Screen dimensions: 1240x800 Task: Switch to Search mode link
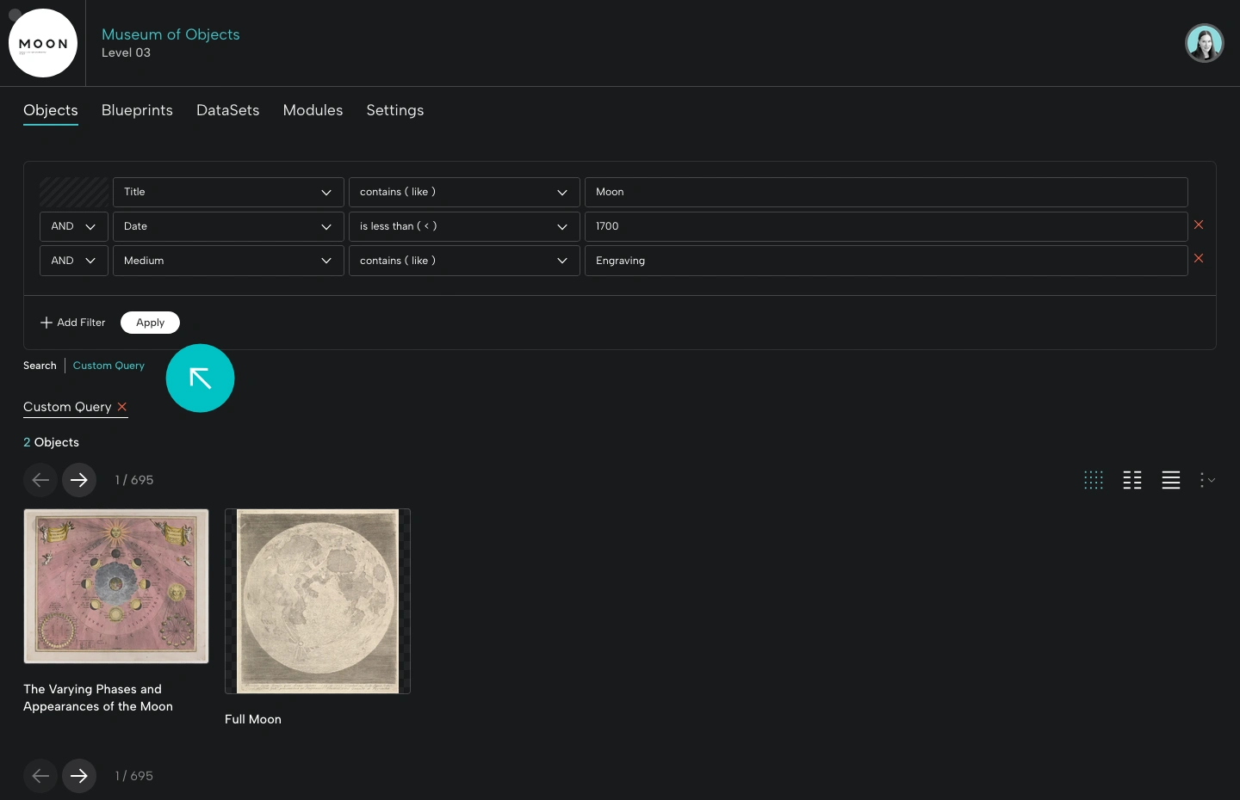(x=39, y=366)
